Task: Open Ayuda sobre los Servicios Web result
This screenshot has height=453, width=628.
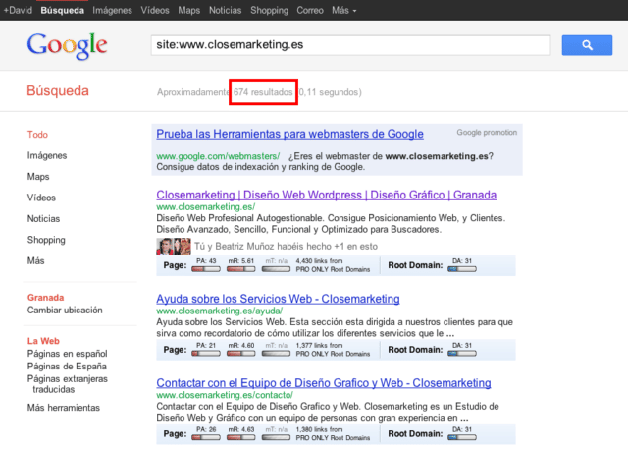Action: coord(278,299)
